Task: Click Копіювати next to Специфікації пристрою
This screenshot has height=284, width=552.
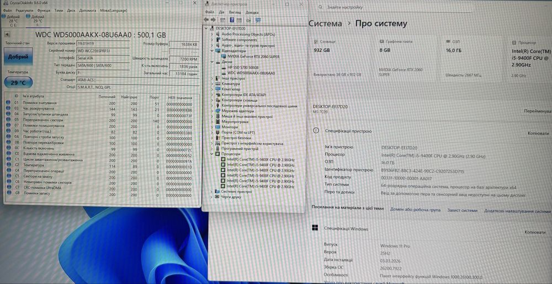Action: pos(538,133)
